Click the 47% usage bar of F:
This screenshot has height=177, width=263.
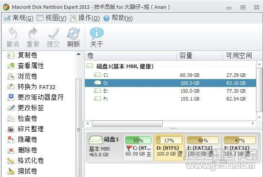240,140
